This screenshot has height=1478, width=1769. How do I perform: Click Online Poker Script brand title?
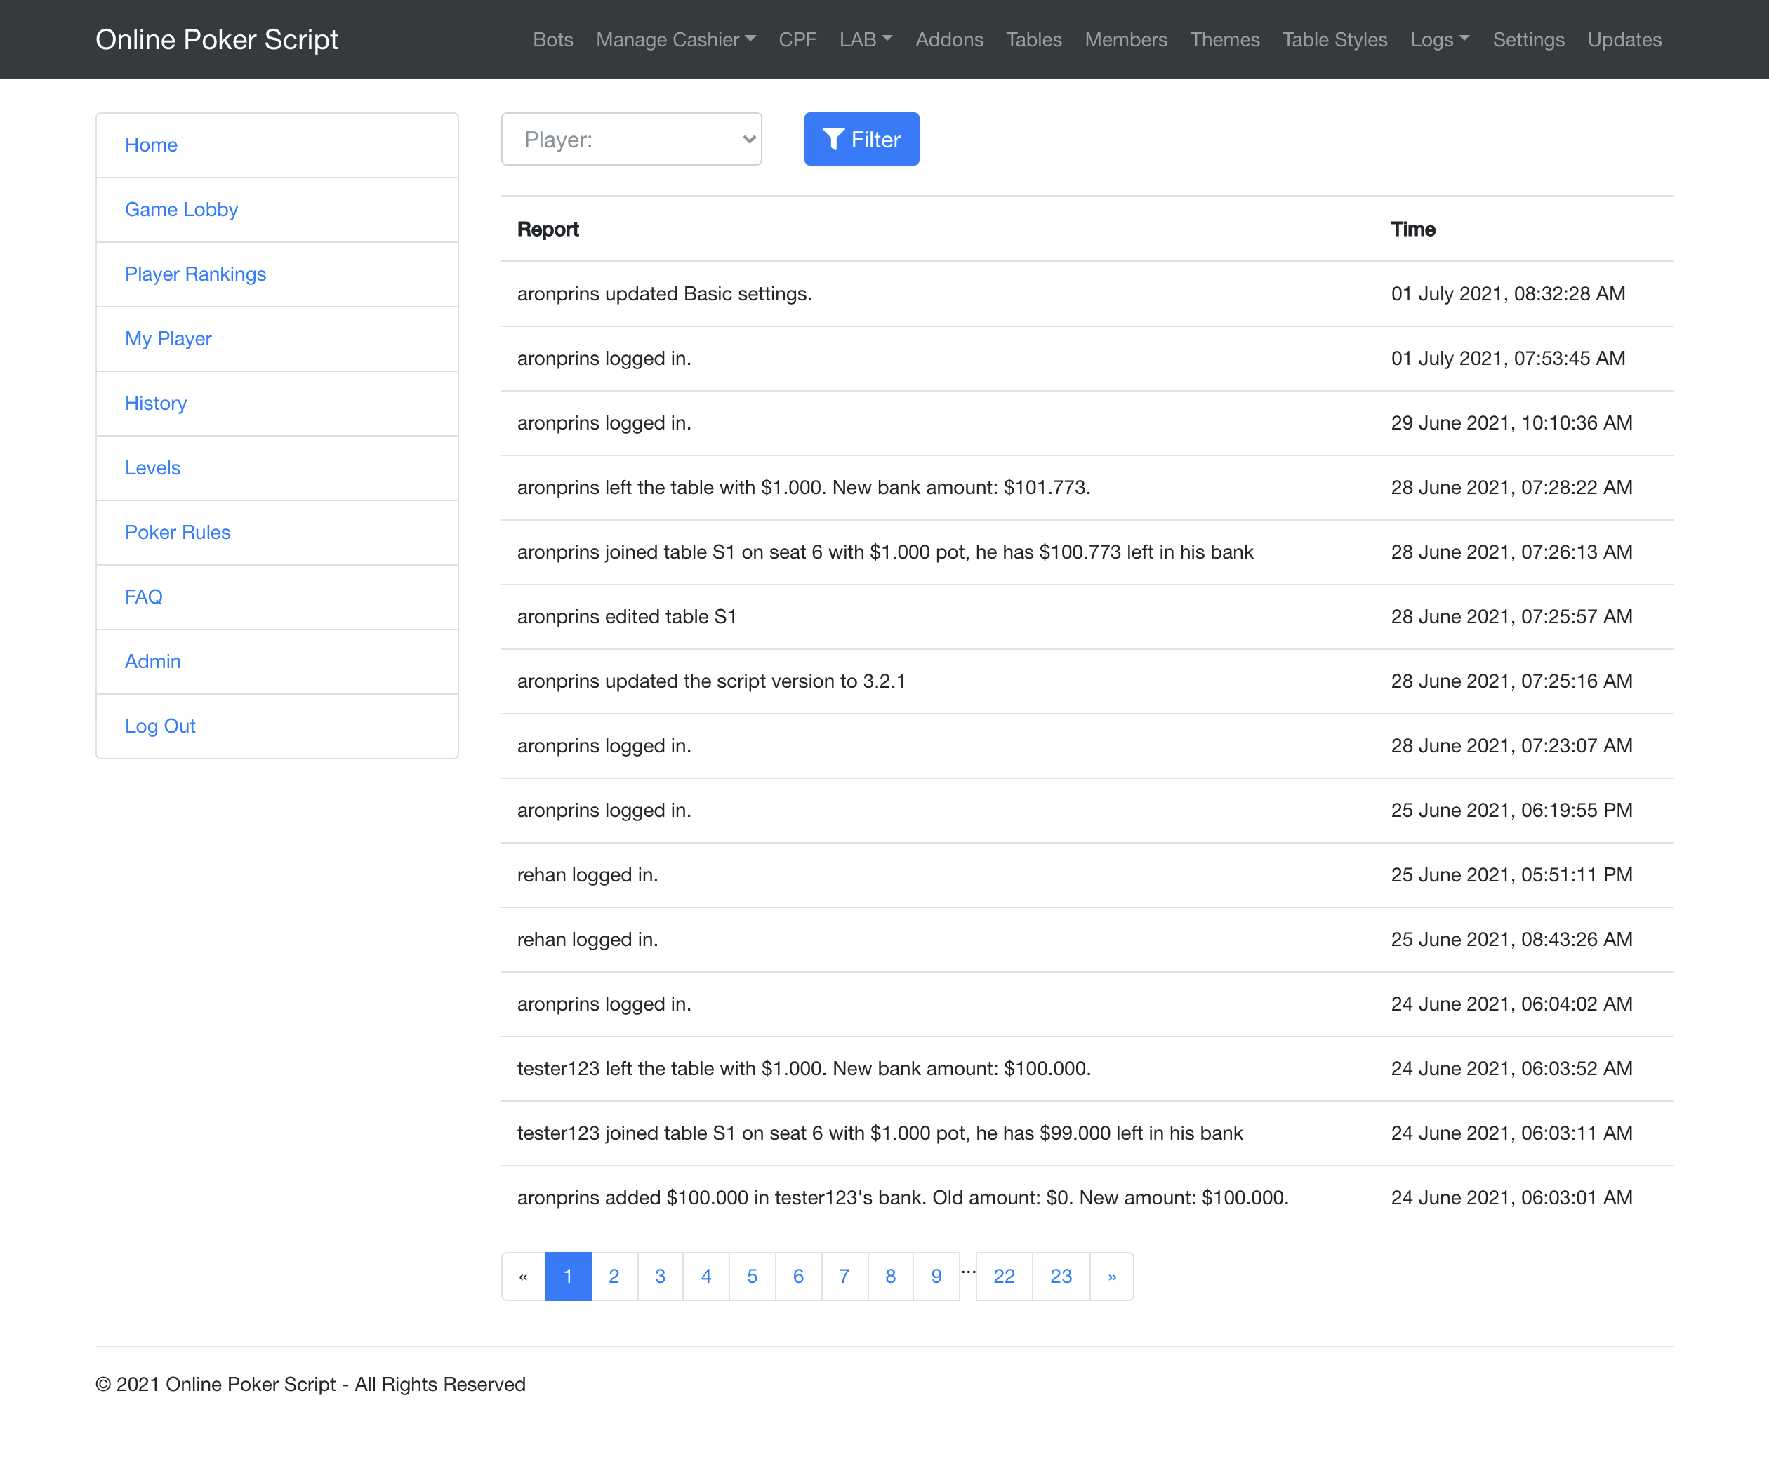coord(216,39)
